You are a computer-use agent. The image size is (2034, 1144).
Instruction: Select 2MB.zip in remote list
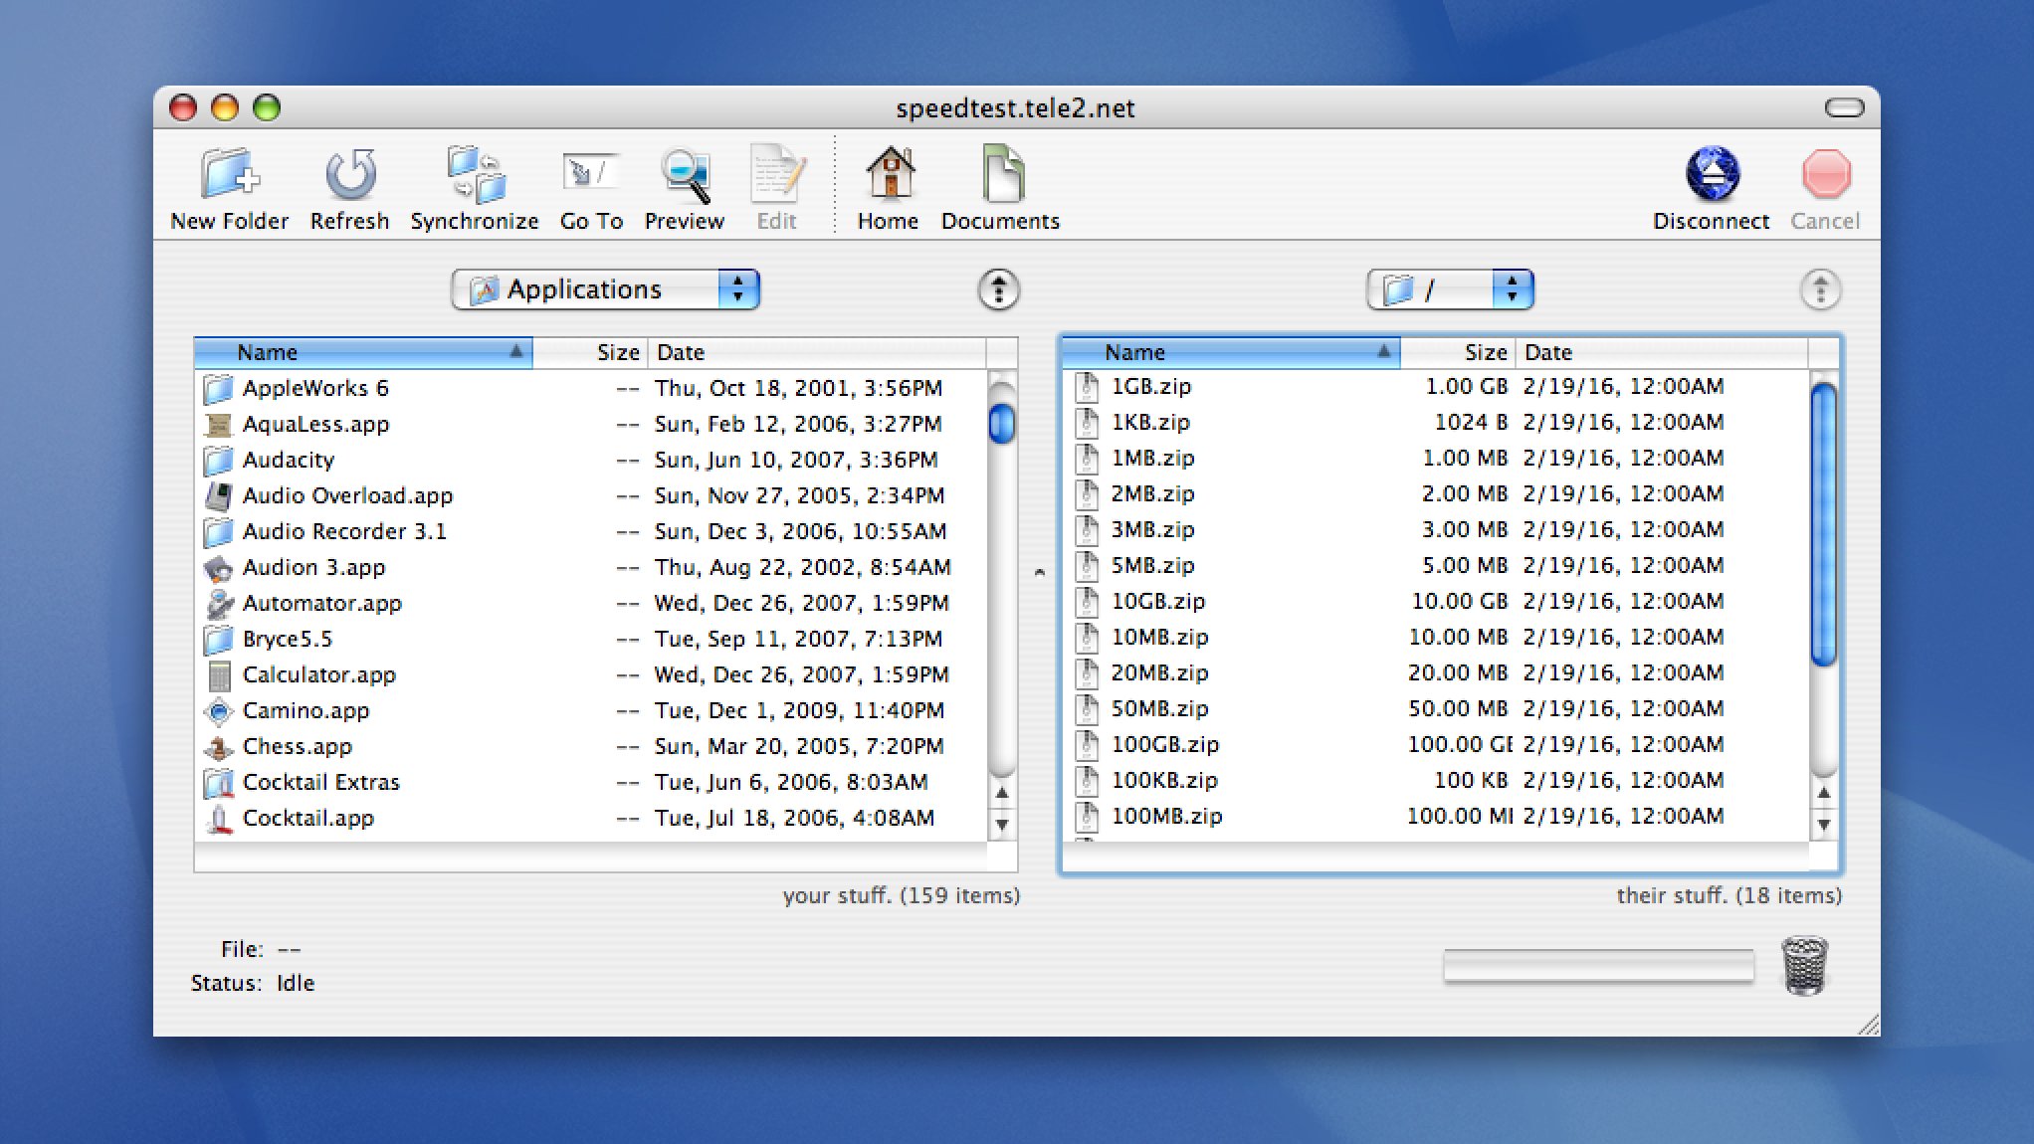[1435, 493]
